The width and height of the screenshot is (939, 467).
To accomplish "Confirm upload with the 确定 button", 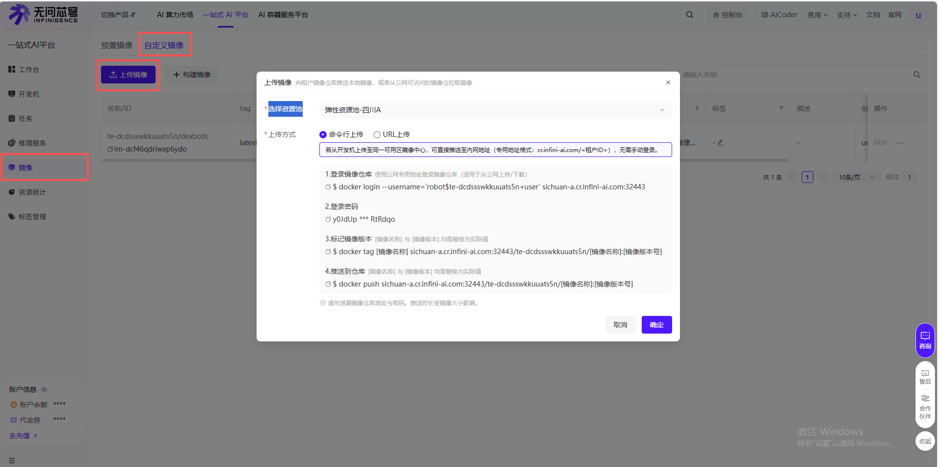I will pos(656,324).
